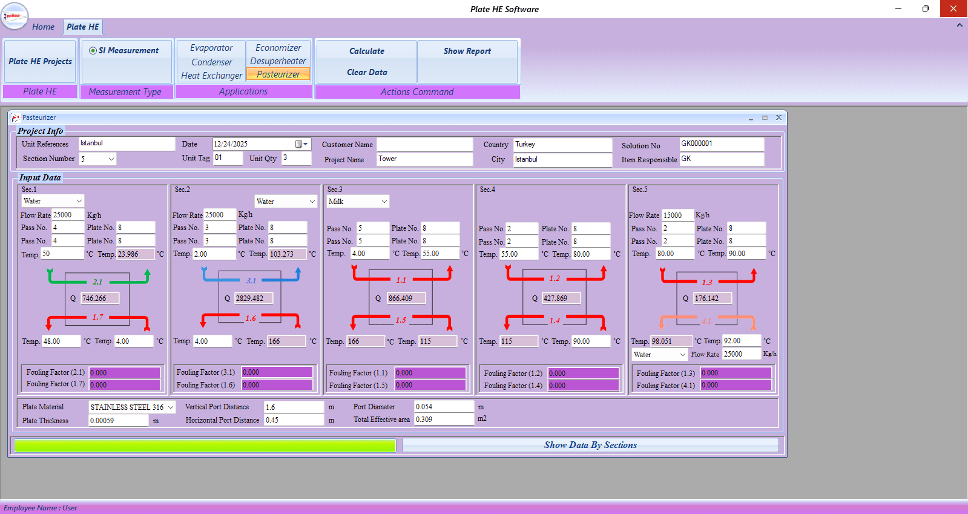Collapse the ribbon with the chevron icon
The image size is (968, 514).
pos(960,25)
